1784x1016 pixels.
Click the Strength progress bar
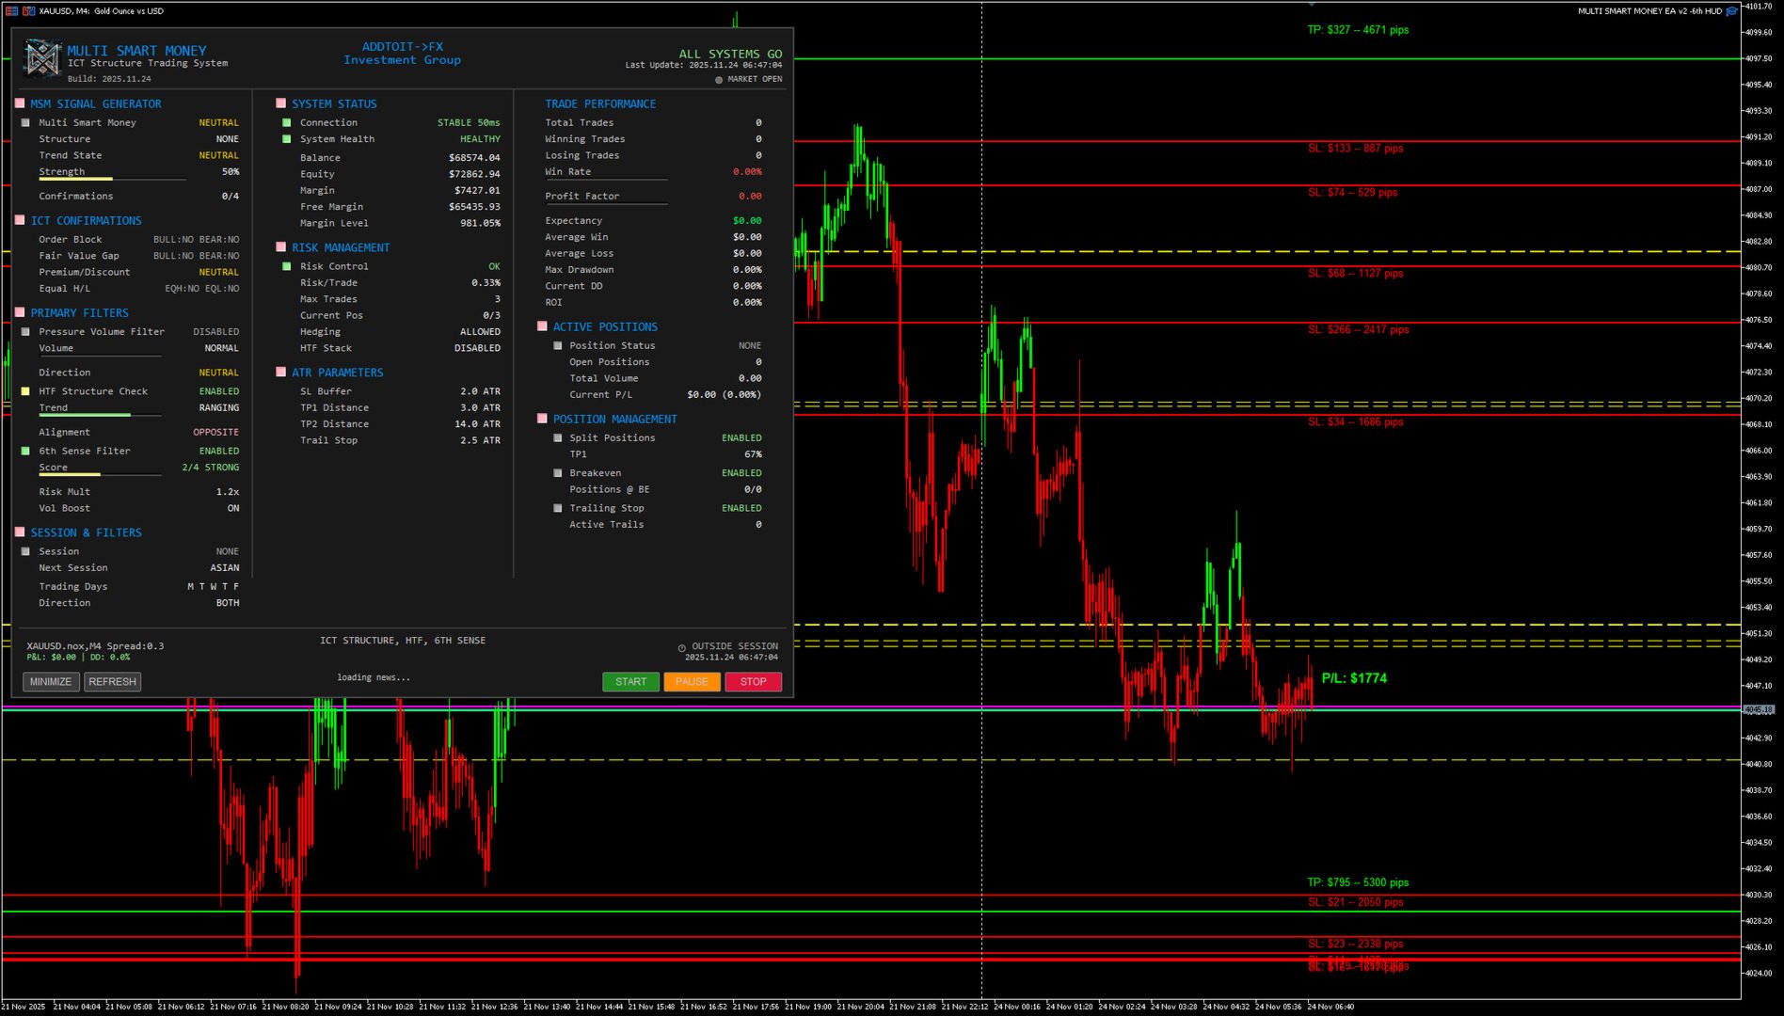pyautogui.click(x=112, y=179)
